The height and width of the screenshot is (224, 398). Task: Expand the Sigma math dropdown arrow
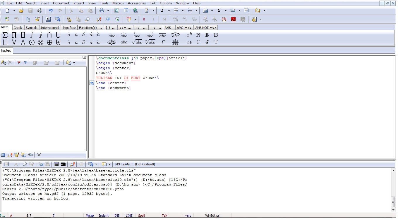pyautogui.click(x=226, y=11)
